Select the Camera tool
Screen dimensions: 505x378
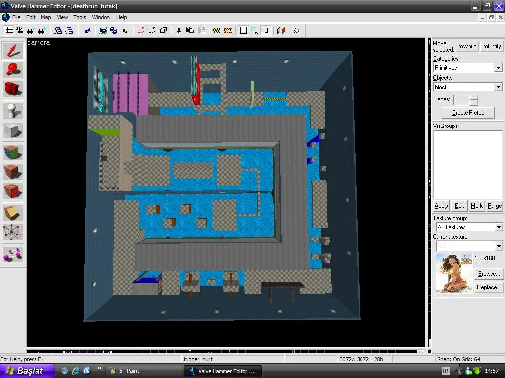click(x=13, y=89)
